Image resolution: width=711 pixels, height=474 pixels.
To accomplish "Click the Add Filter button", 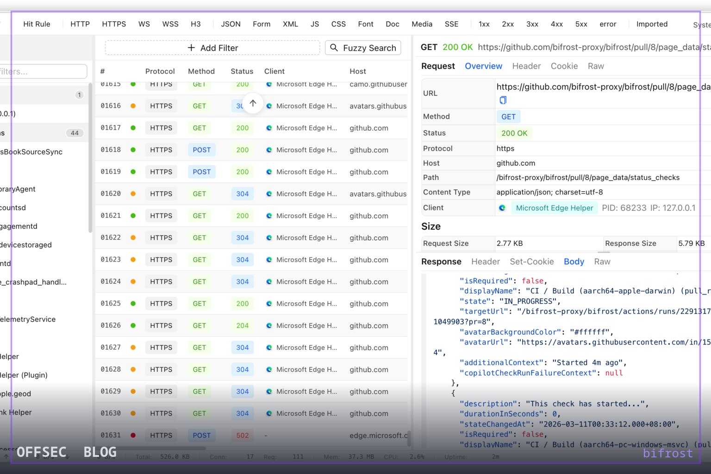I will click(x=212, y=48).
